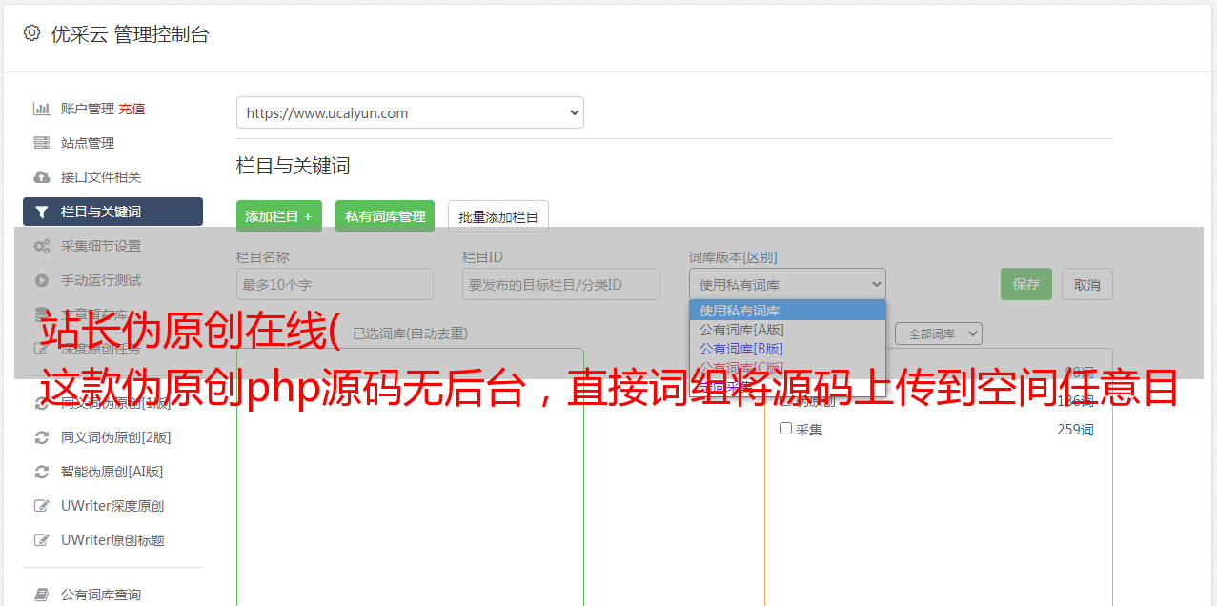Viewport: 1217px width, 606px height.
Task: Click the edit icon of UWriter原创标题
Action: 41,540
